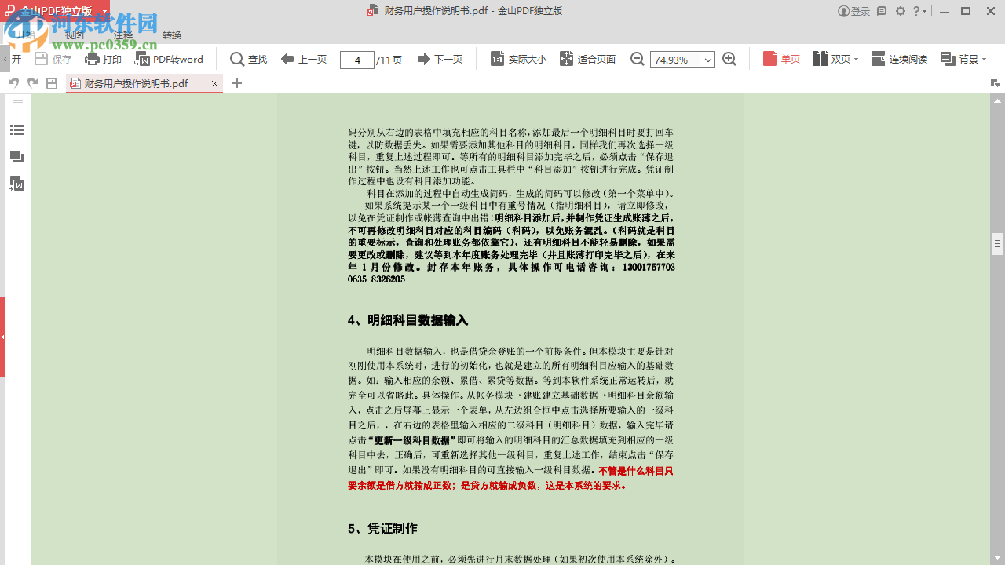Click the 查找 (Find) magnifier icon
The height and width of the screenshot is (565, 1005).
click(x=236, y=59)
